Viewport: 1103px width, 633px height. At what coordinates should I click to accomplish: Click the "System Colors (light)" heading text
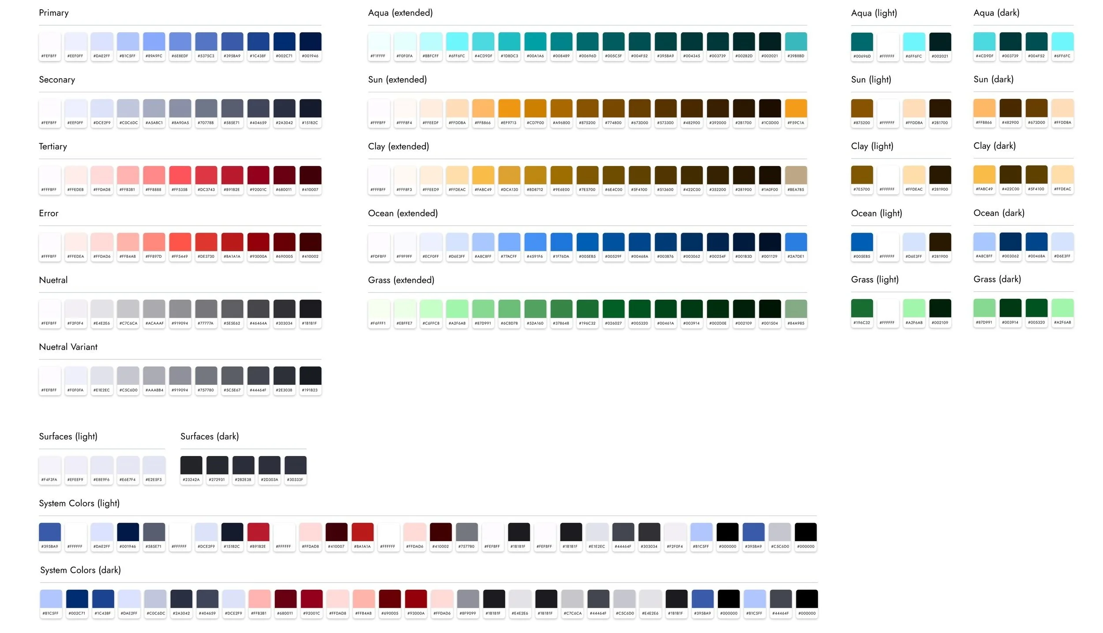[x=79, y=503]
